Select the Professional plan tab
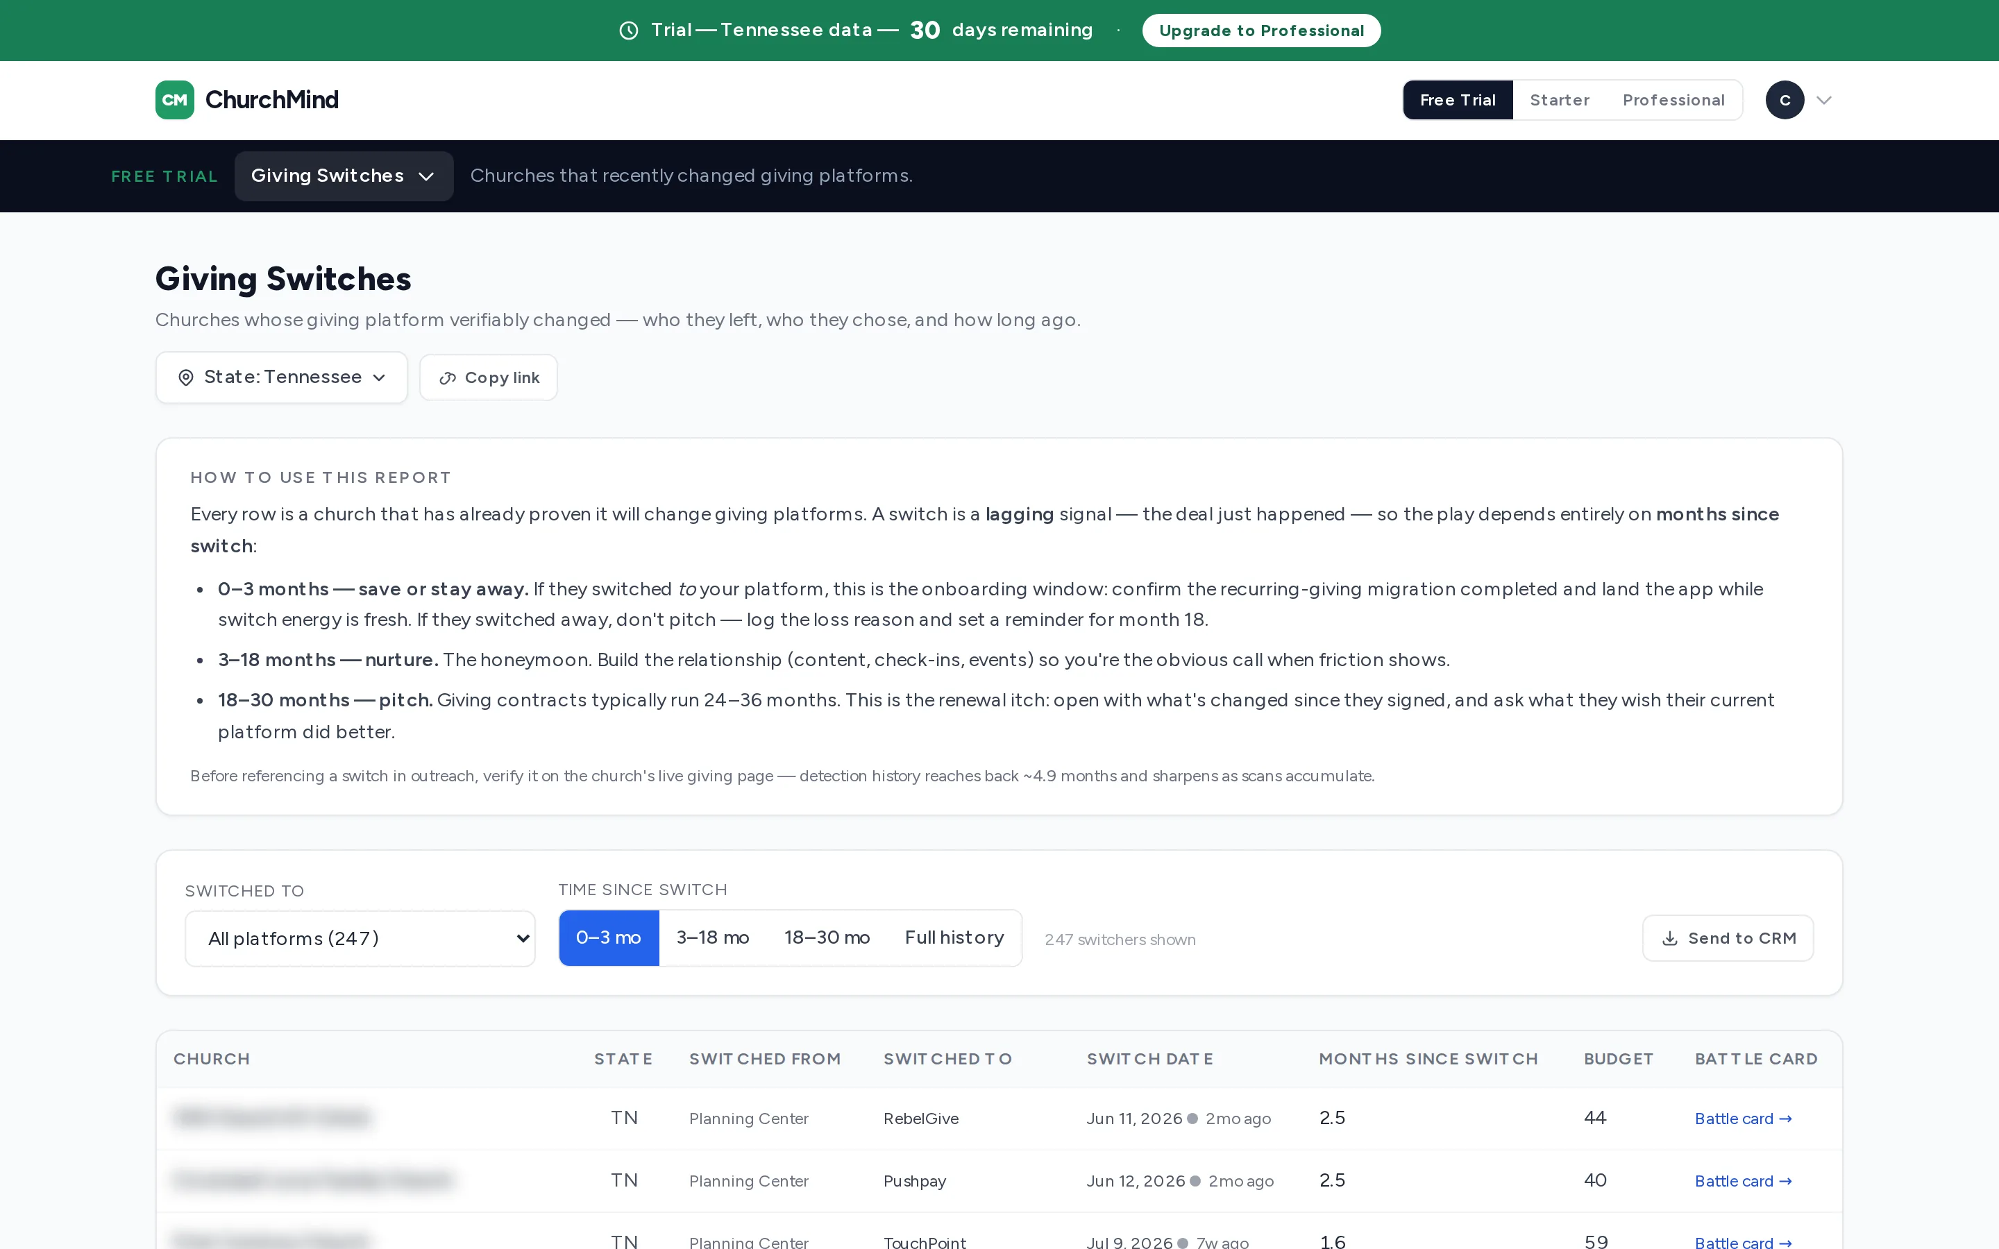The image size is (1999, 1249). pos(1673,100)
